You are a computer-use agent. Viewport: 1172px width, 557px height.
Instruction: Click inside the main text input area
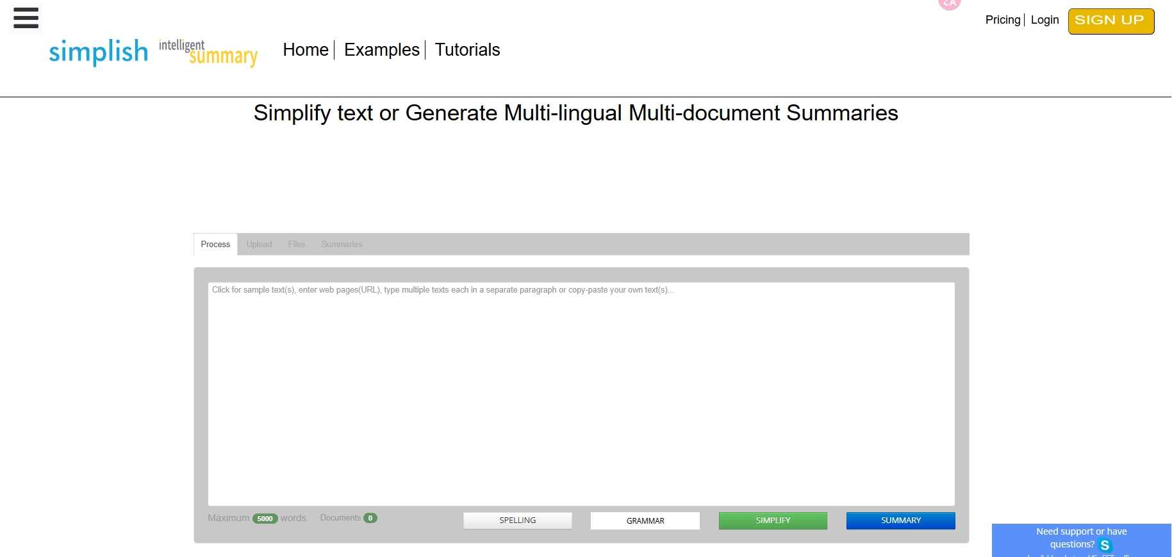(581, 394)
